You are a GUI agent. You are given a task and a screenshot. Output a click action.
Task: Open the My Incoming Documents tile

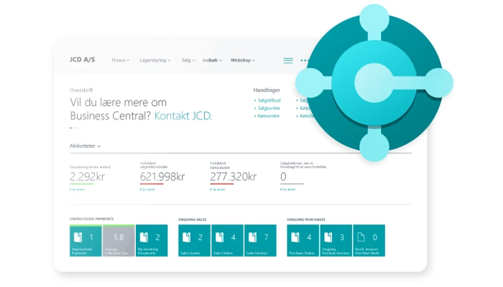tap(152, 240)
